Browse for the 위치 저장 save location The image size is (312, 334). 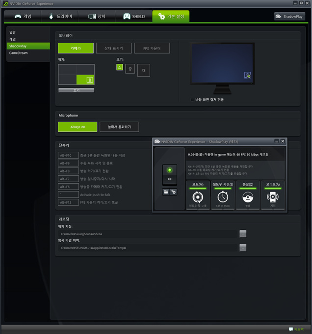pyautogui.click(x=243, y=234)
